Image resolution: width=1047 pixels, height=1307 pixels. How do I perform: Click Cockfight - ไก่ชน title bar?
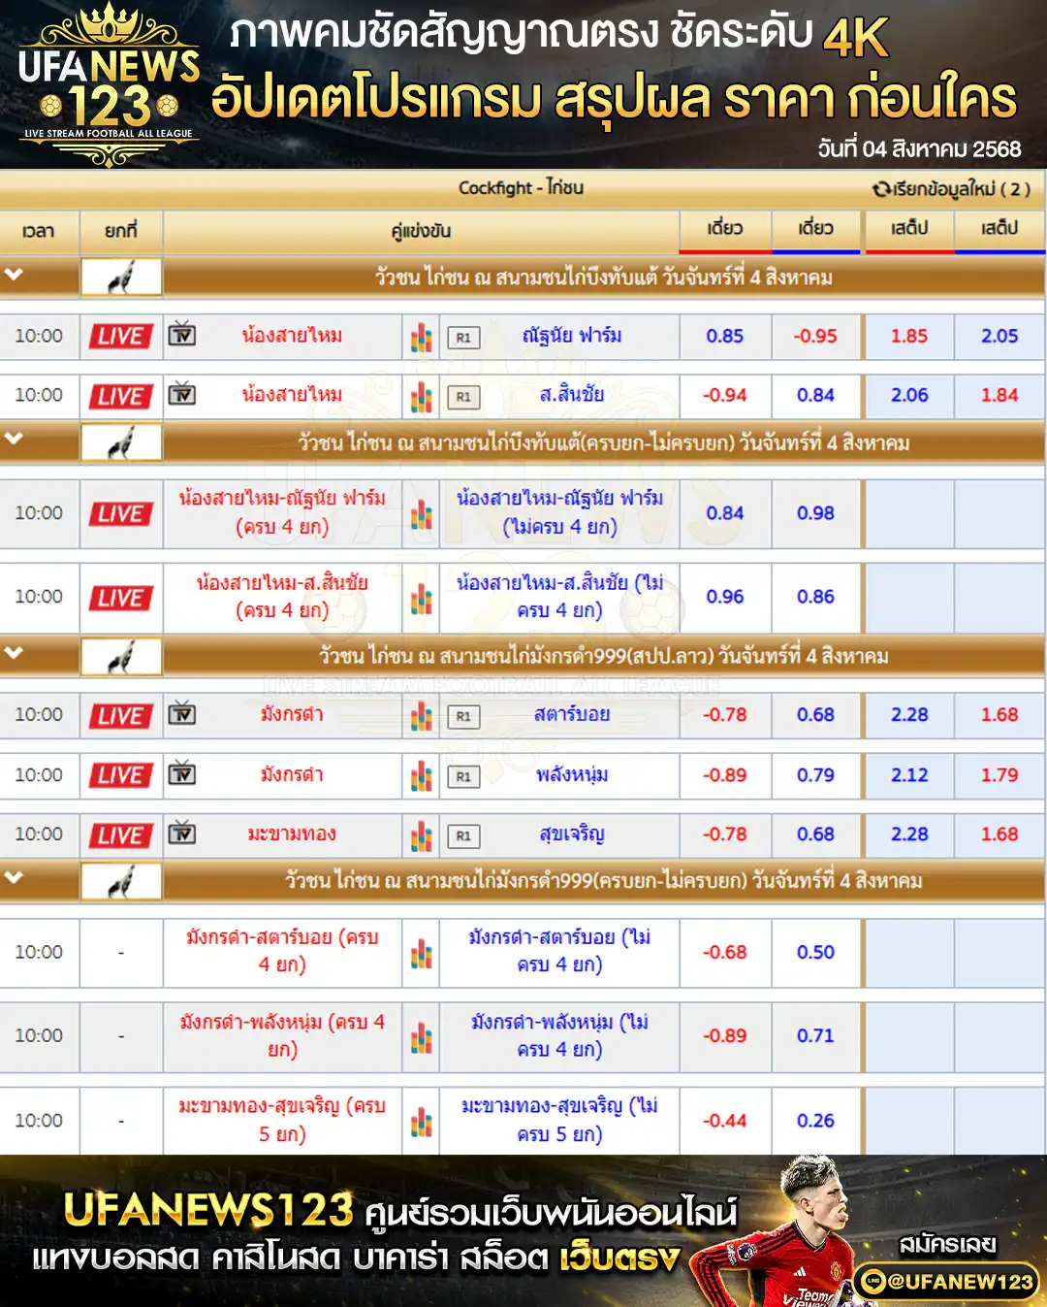[522, 188]
